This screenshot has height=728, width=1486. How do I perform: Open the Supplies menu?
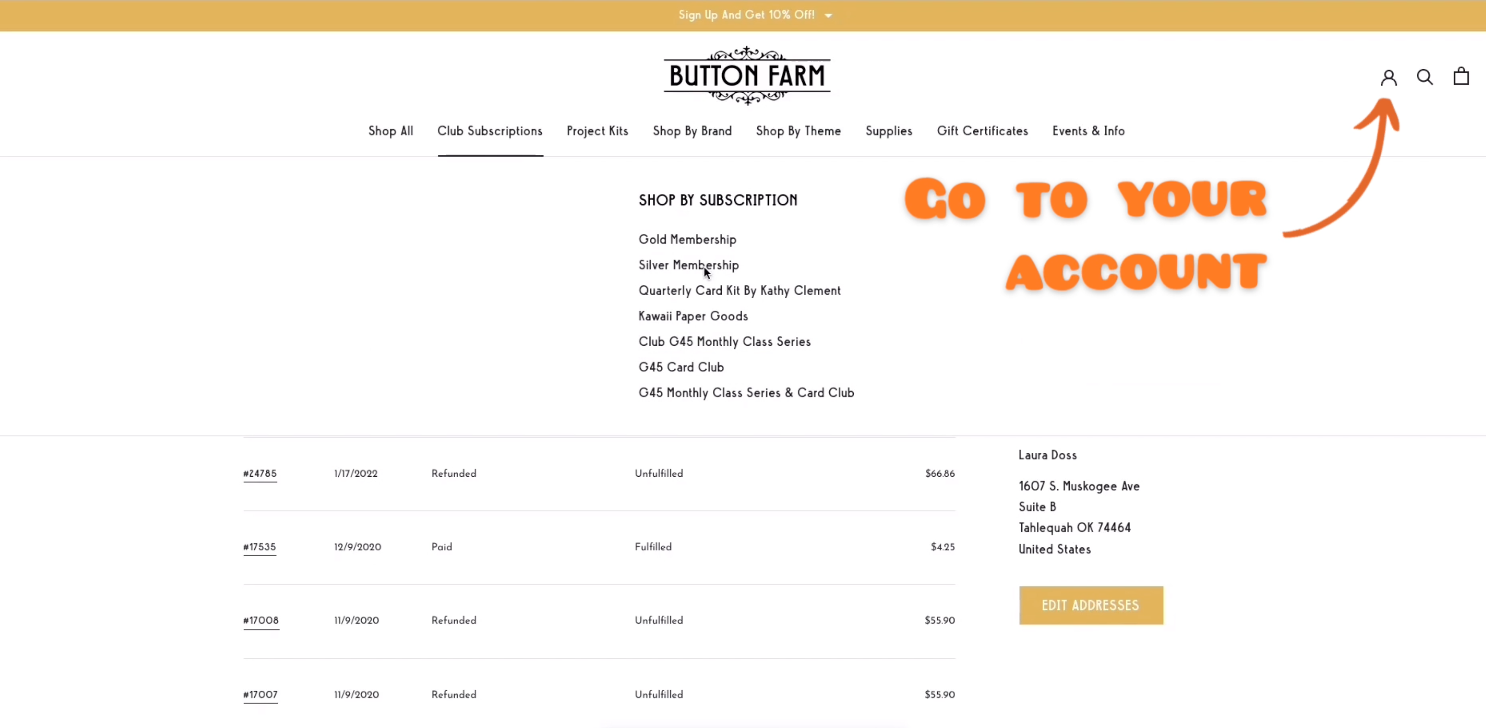[888, 131]
